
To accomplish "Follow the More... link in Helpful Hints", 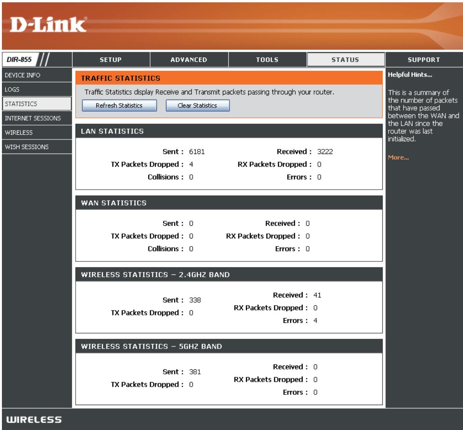I will pos(399,157).
